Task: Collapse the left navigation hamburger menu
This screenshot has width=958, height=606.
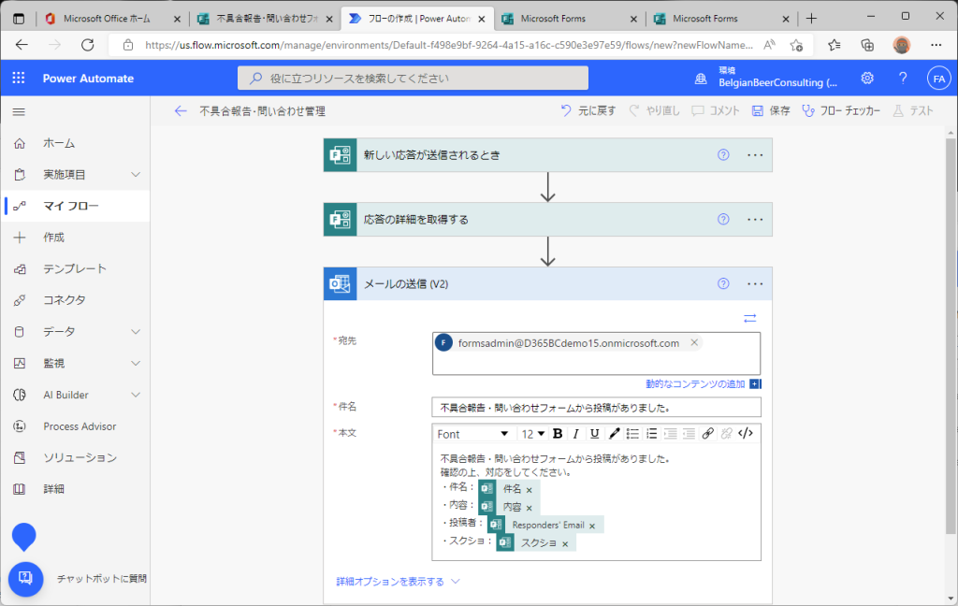Action: (x=19, y=112)
